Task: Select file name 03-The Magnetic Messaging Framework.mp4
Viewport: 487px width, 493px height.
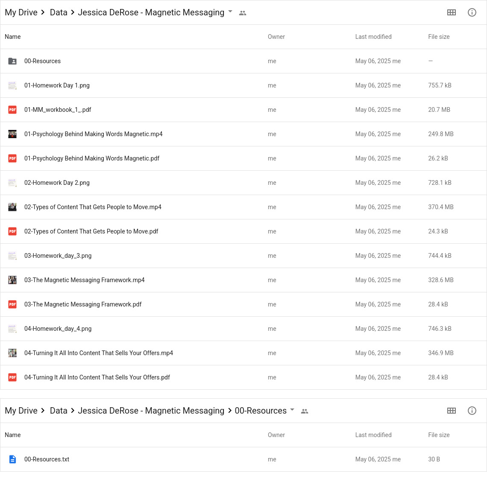Action: [x=84, y=280]
